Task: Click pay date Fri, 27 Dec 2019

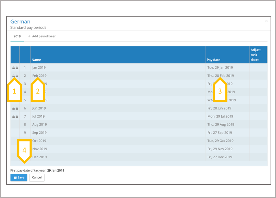Action: point(220,157)
